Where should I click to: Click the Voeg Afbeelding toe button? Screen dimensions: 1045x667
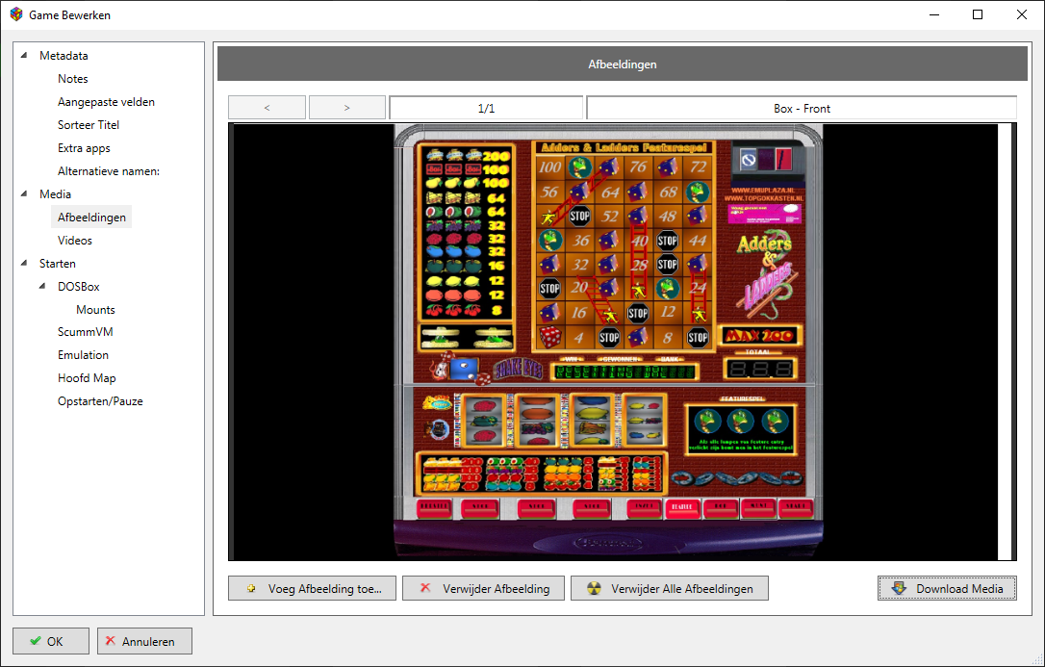coord(312,588)
